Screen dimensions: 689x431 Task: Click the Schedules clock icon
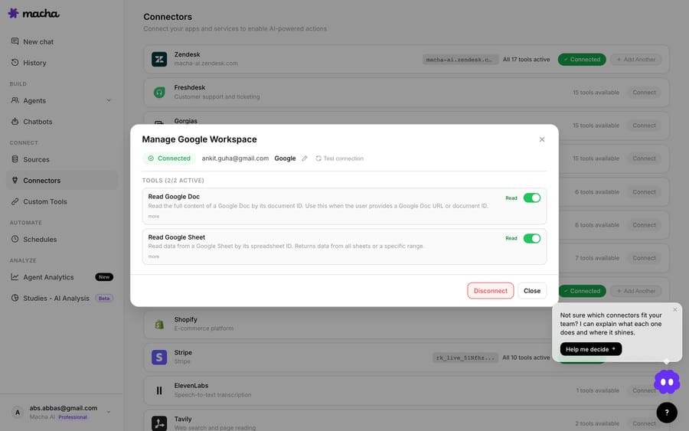(15, 239)
